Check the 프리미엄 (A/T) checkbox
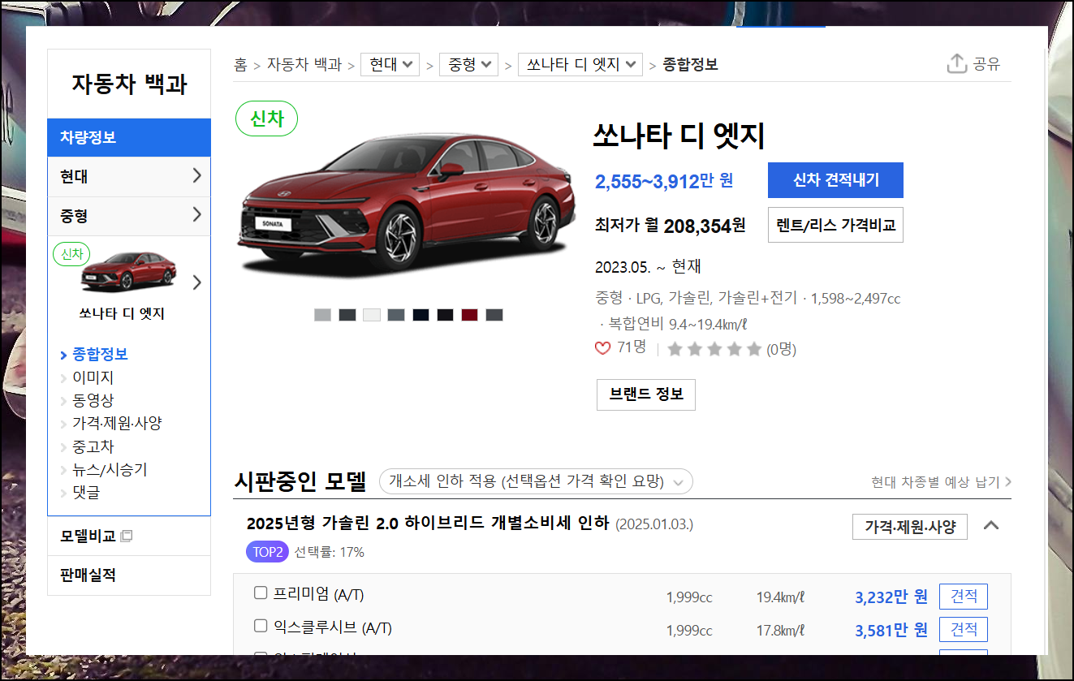This screenshot has width=1074, height=681. pyautogui.click(x=261, y=593)
